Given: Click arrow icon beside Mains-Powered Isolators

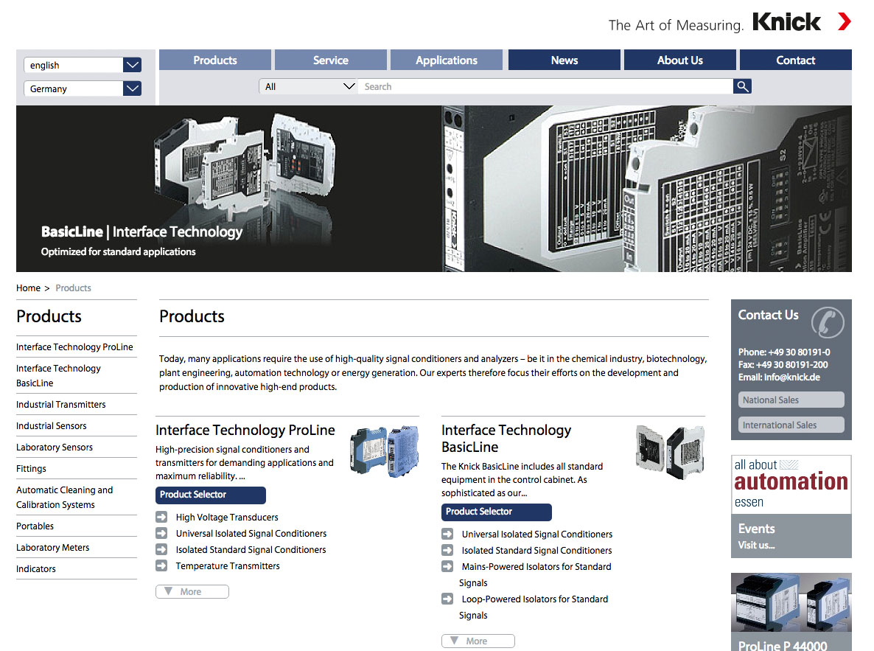Looking at the screenshot, I should pos(447,566).
